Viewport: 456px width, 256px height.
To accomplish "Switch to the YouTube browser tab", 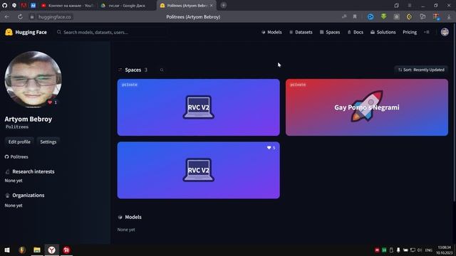I will tap(67, 6).
